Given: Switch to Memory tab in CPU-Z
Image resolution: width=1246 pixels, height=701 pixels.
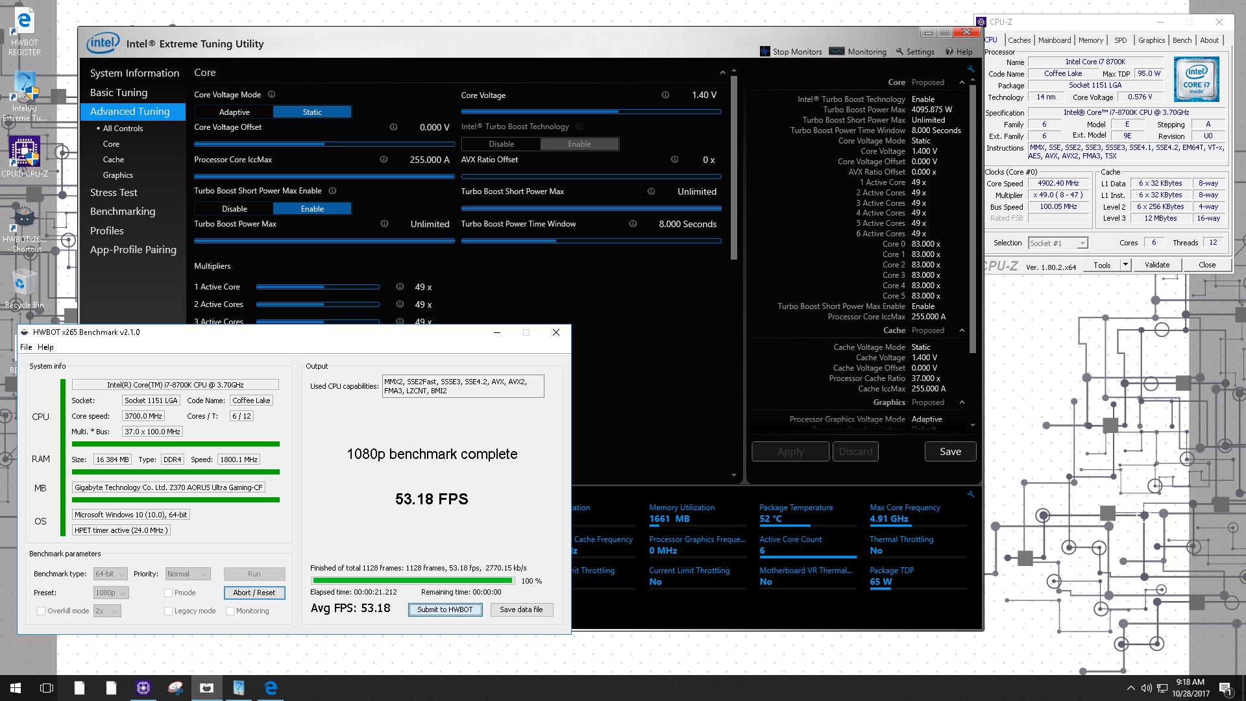Looking at the screenshot, I should [x=1091, y=40].
